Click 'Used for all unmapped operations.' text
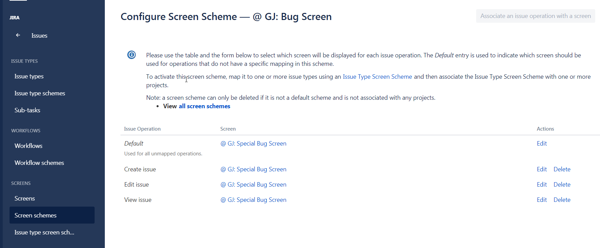The image size is (600, 248). [x=163, y=154]
